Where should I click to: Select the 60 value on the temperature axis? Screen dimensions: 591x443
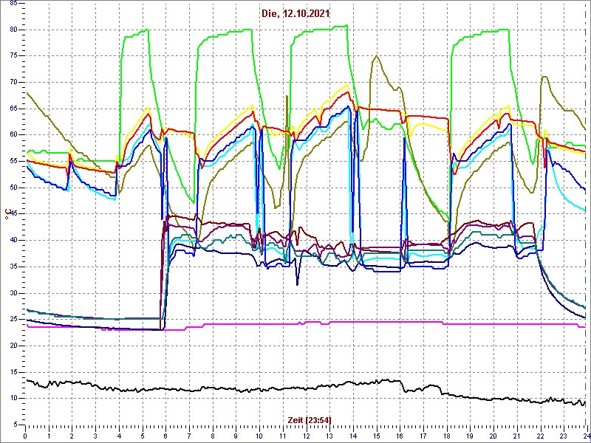14,135
